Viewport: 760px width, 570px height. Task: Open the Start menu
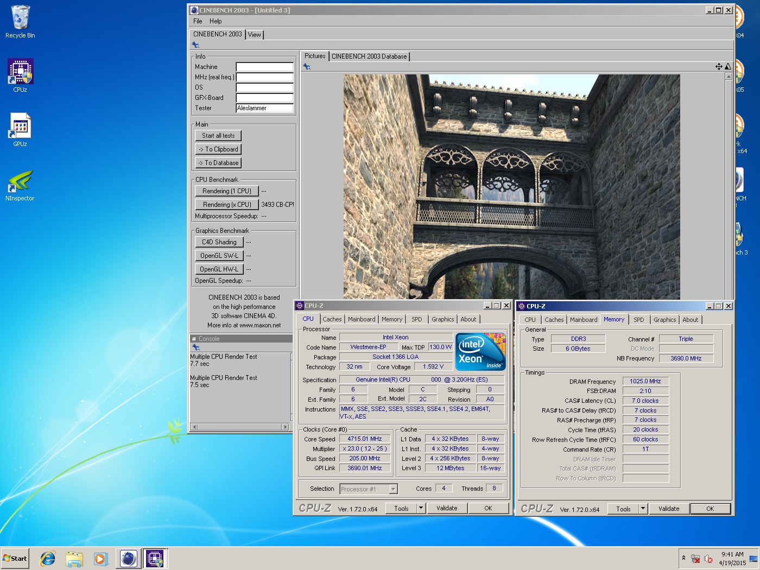pyautogui.click(x=15, y=558)
